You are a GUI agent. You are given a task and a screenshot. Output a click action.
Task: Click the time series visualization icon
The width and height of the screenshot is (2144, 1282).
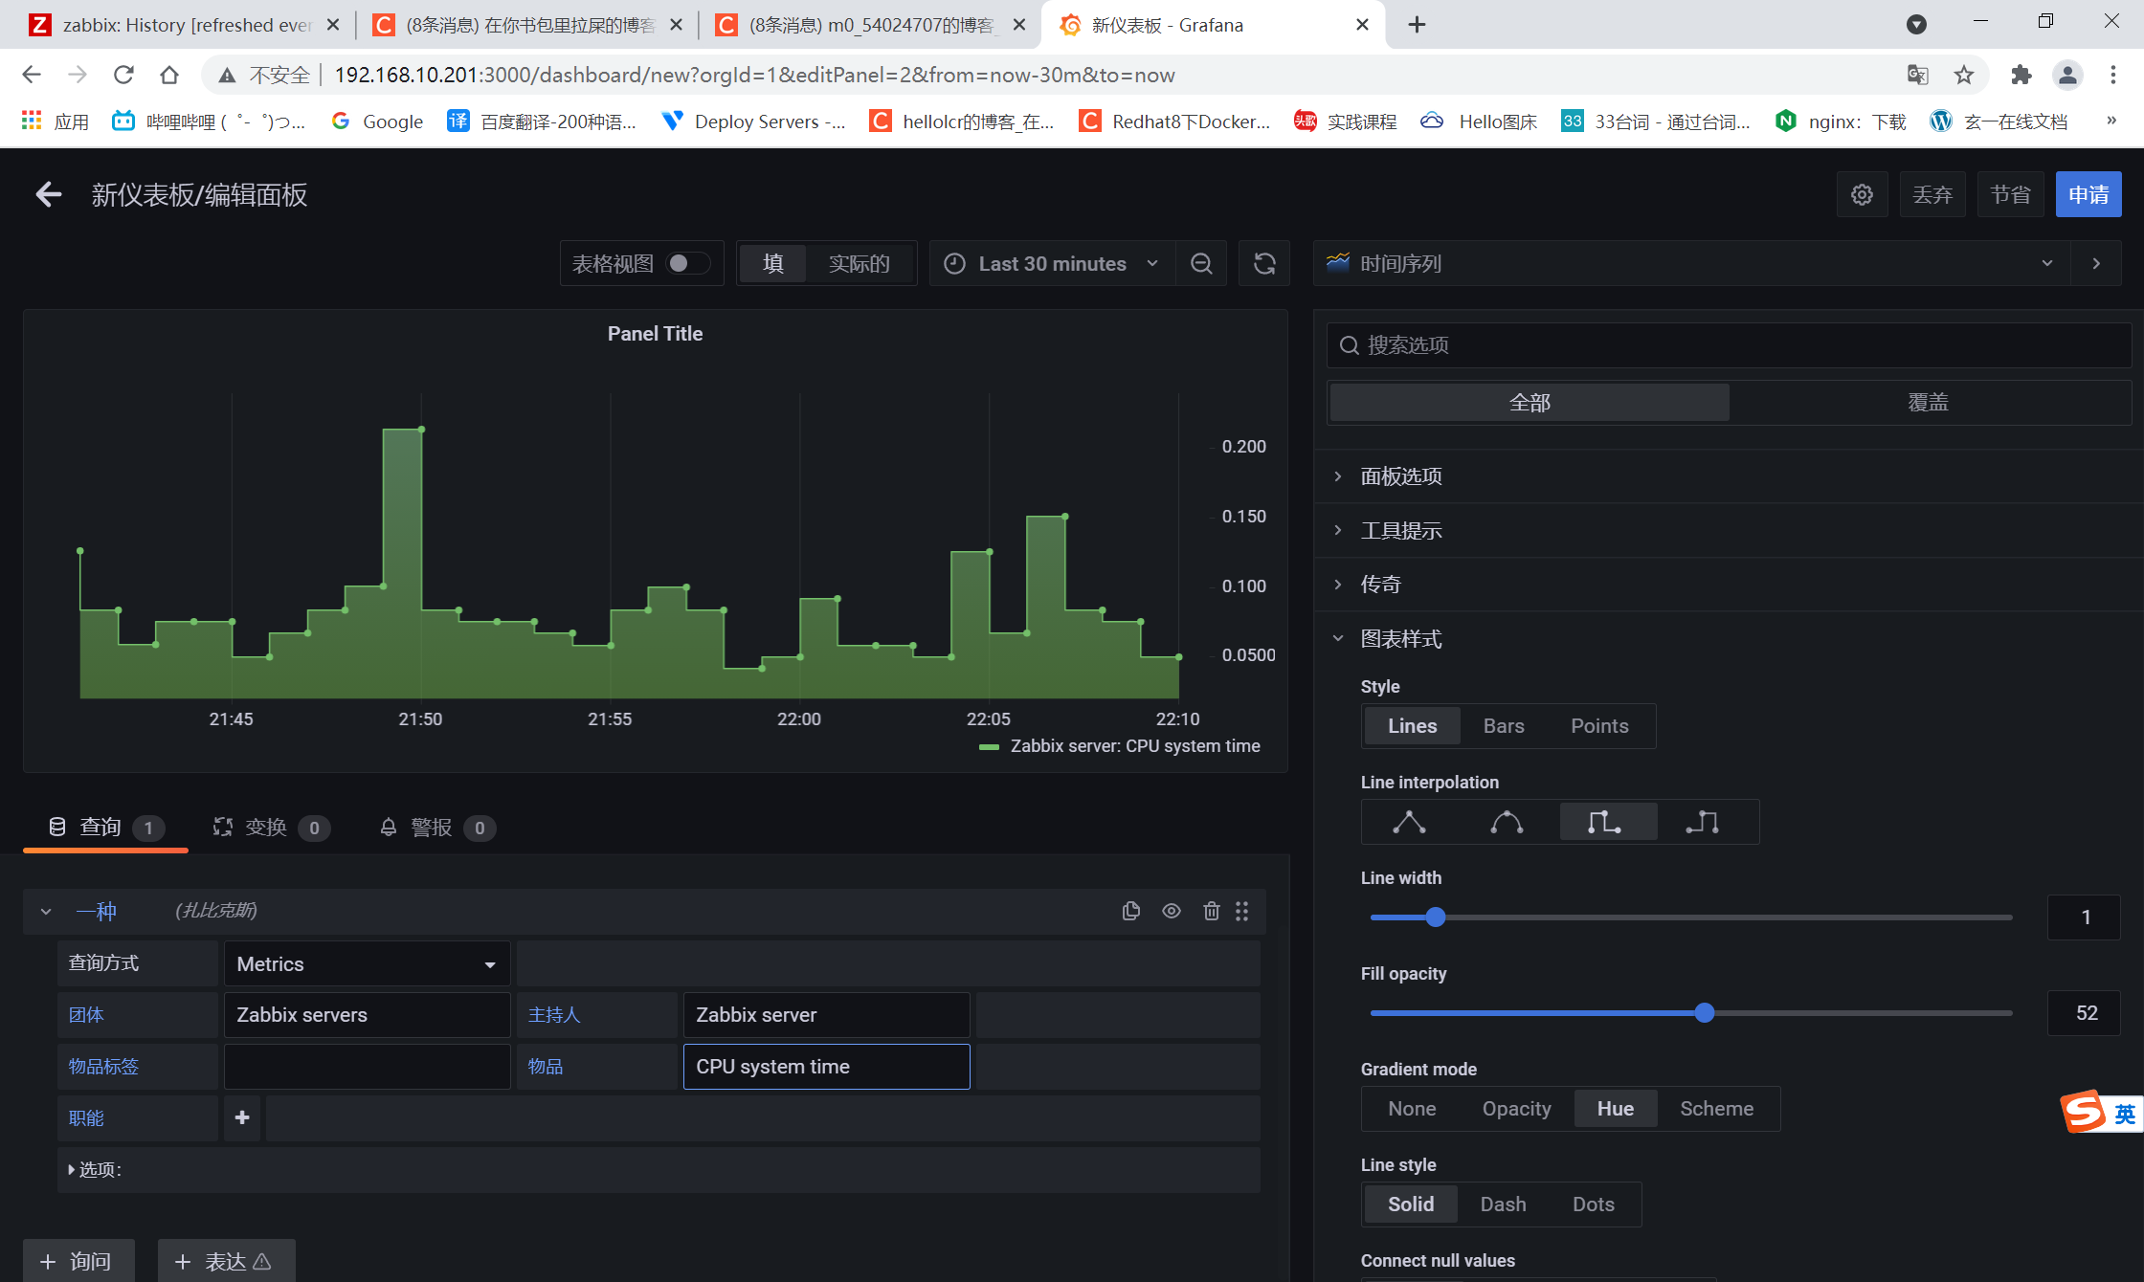pos(1338,263)
